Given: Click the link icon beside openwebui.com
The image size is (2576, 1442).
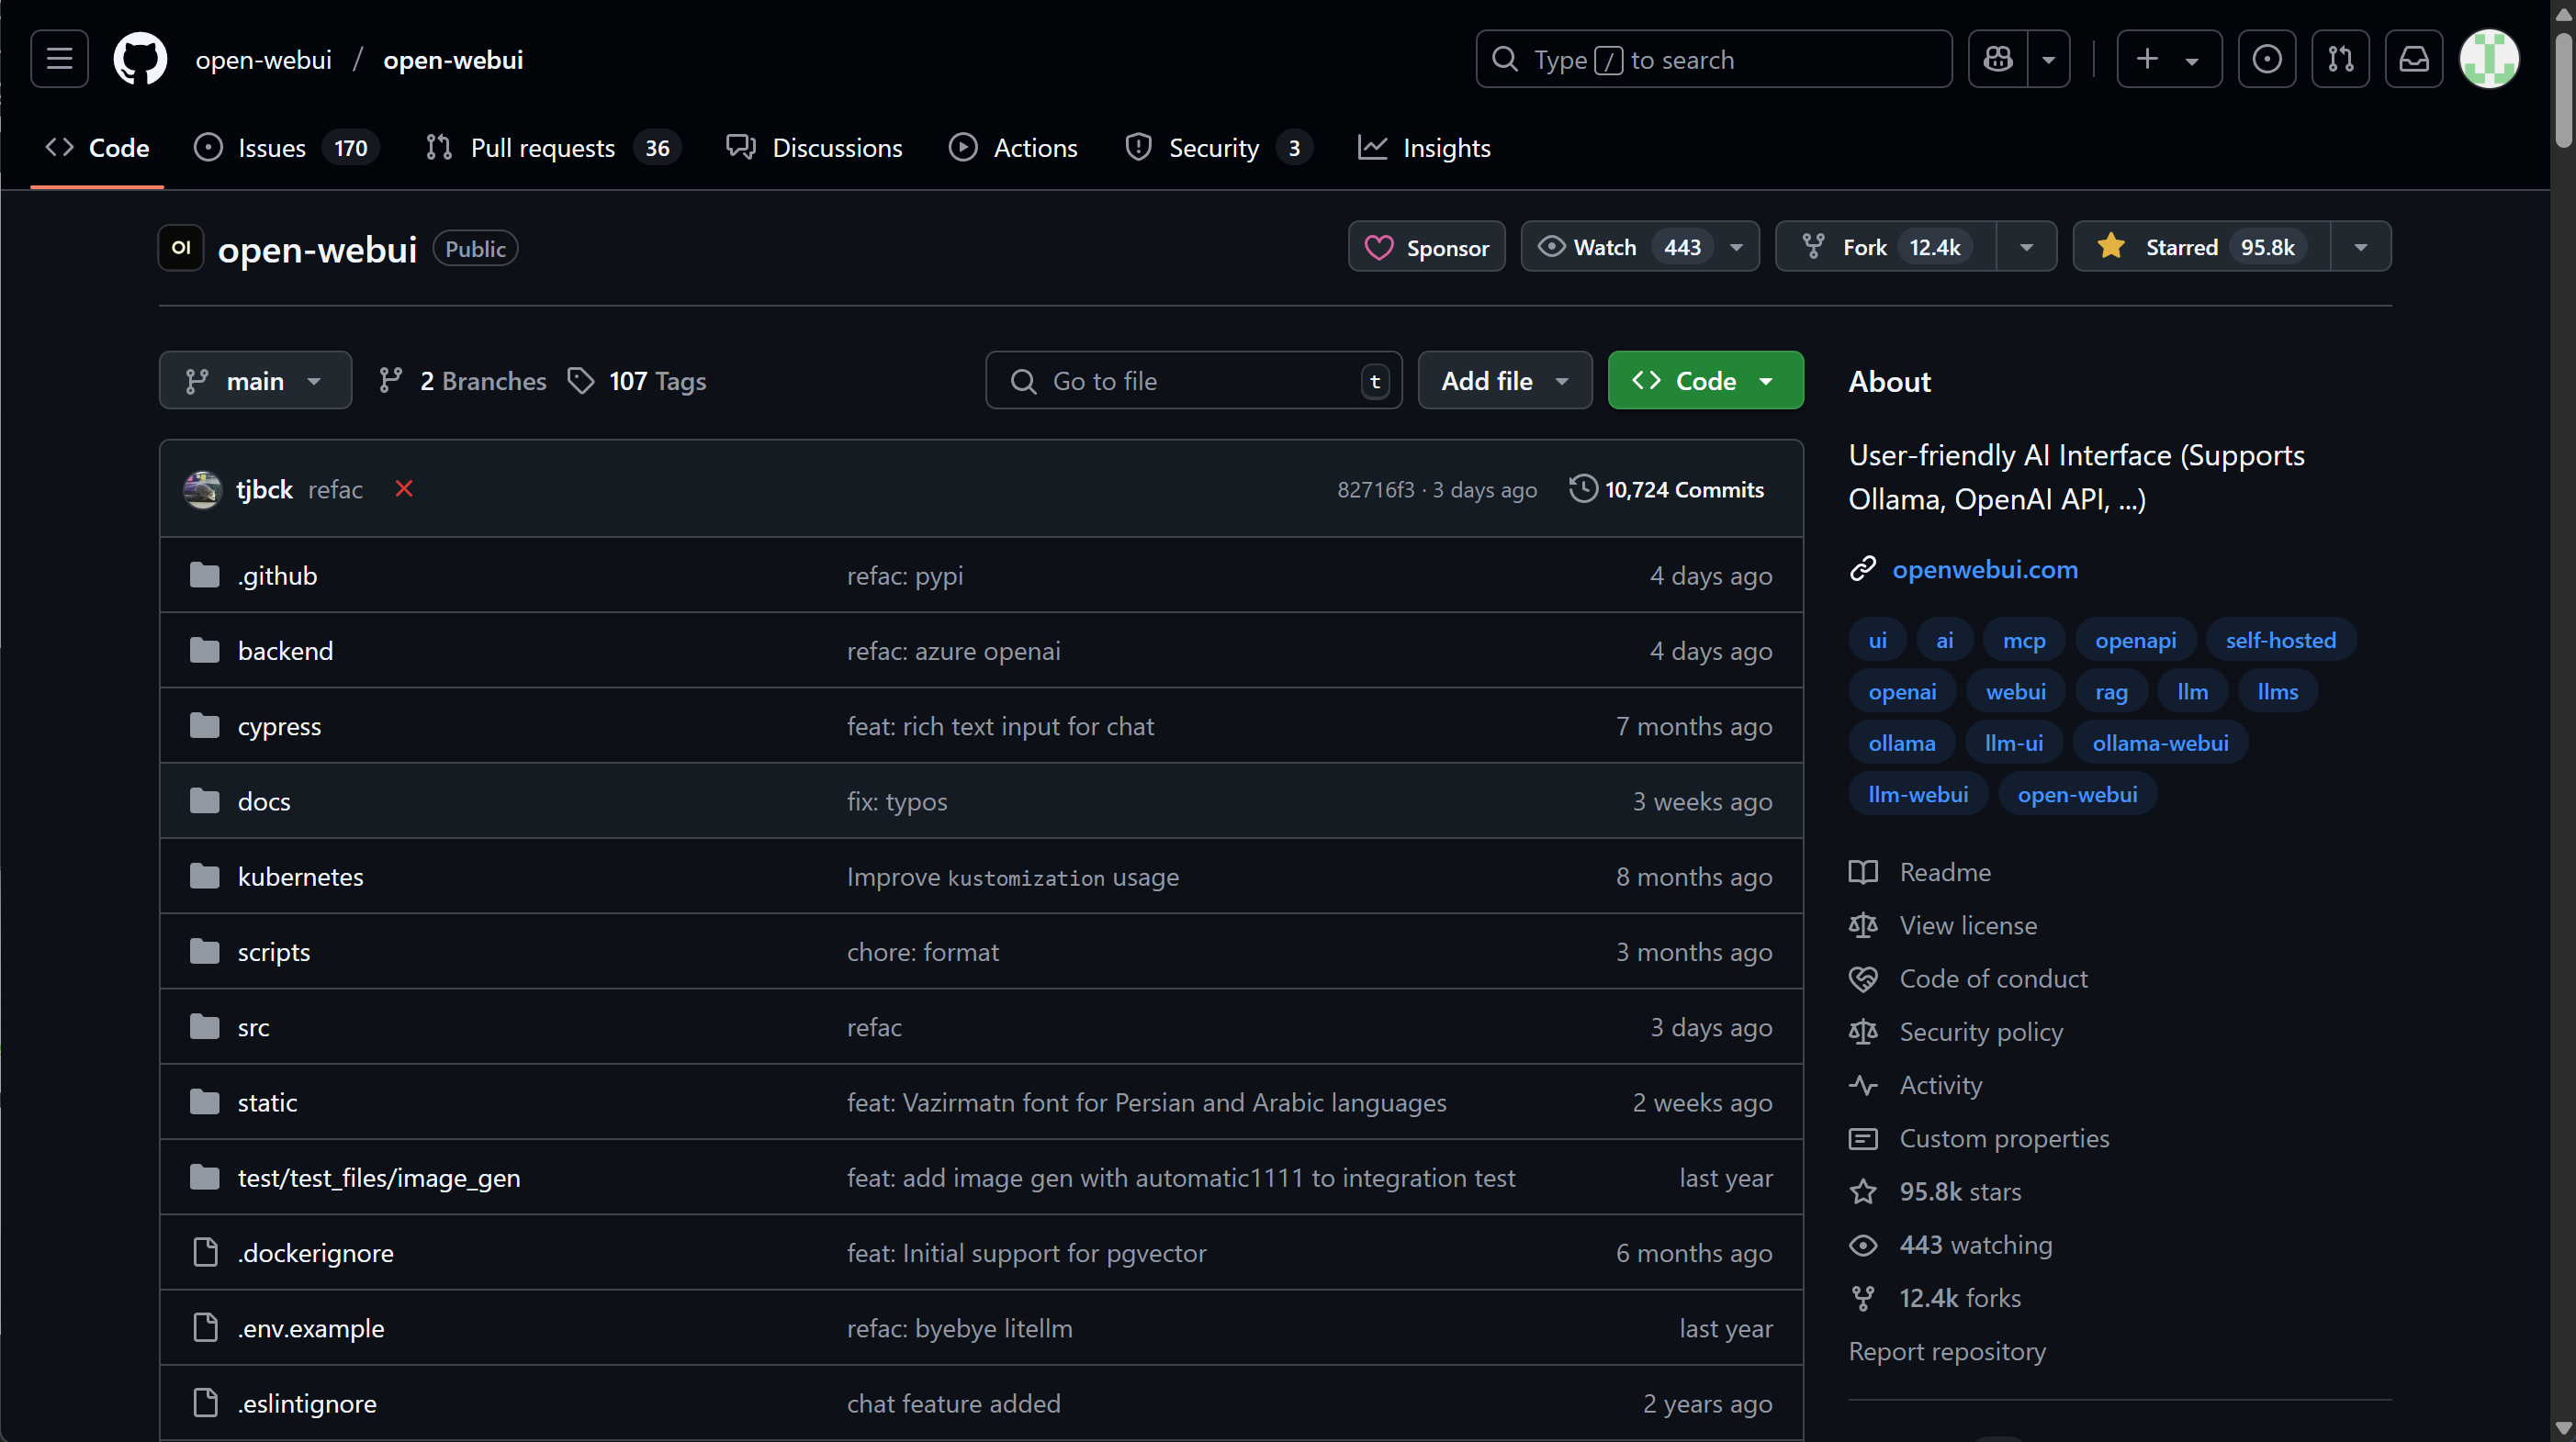Looking at the screenshot, I should tap(1862, 568).
